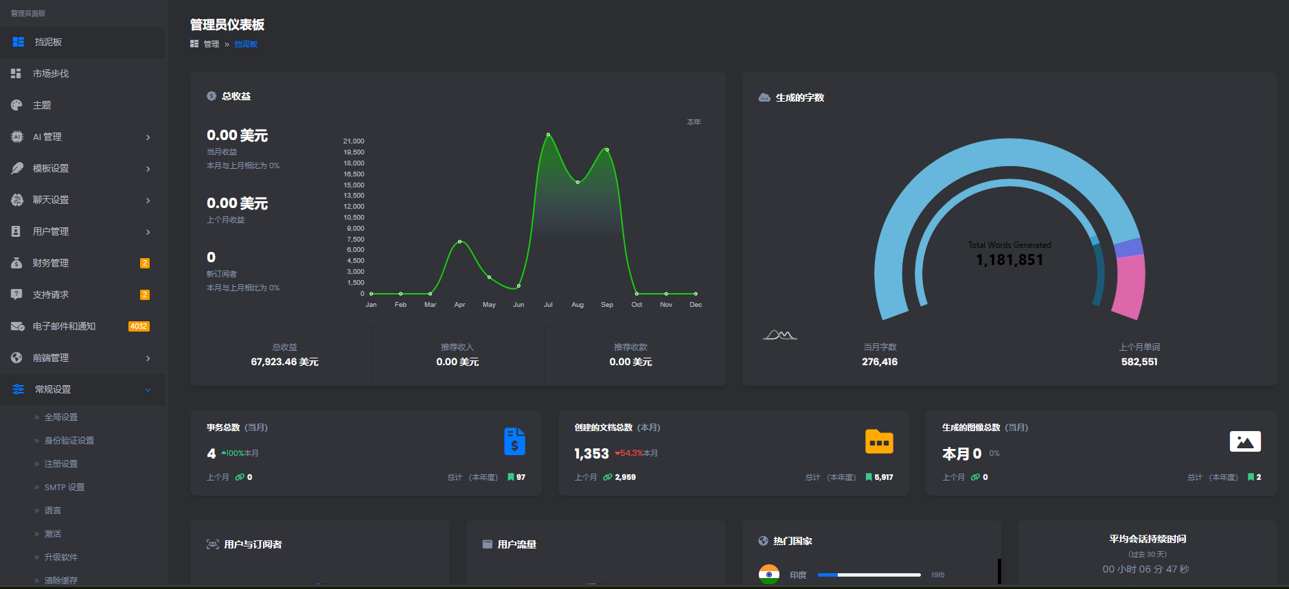Image resolution: width=1289 pixels, height=589 pixels.
Task: Click the yellow folder icon in 创建的文档总数 card
Action: coord(879,441)
